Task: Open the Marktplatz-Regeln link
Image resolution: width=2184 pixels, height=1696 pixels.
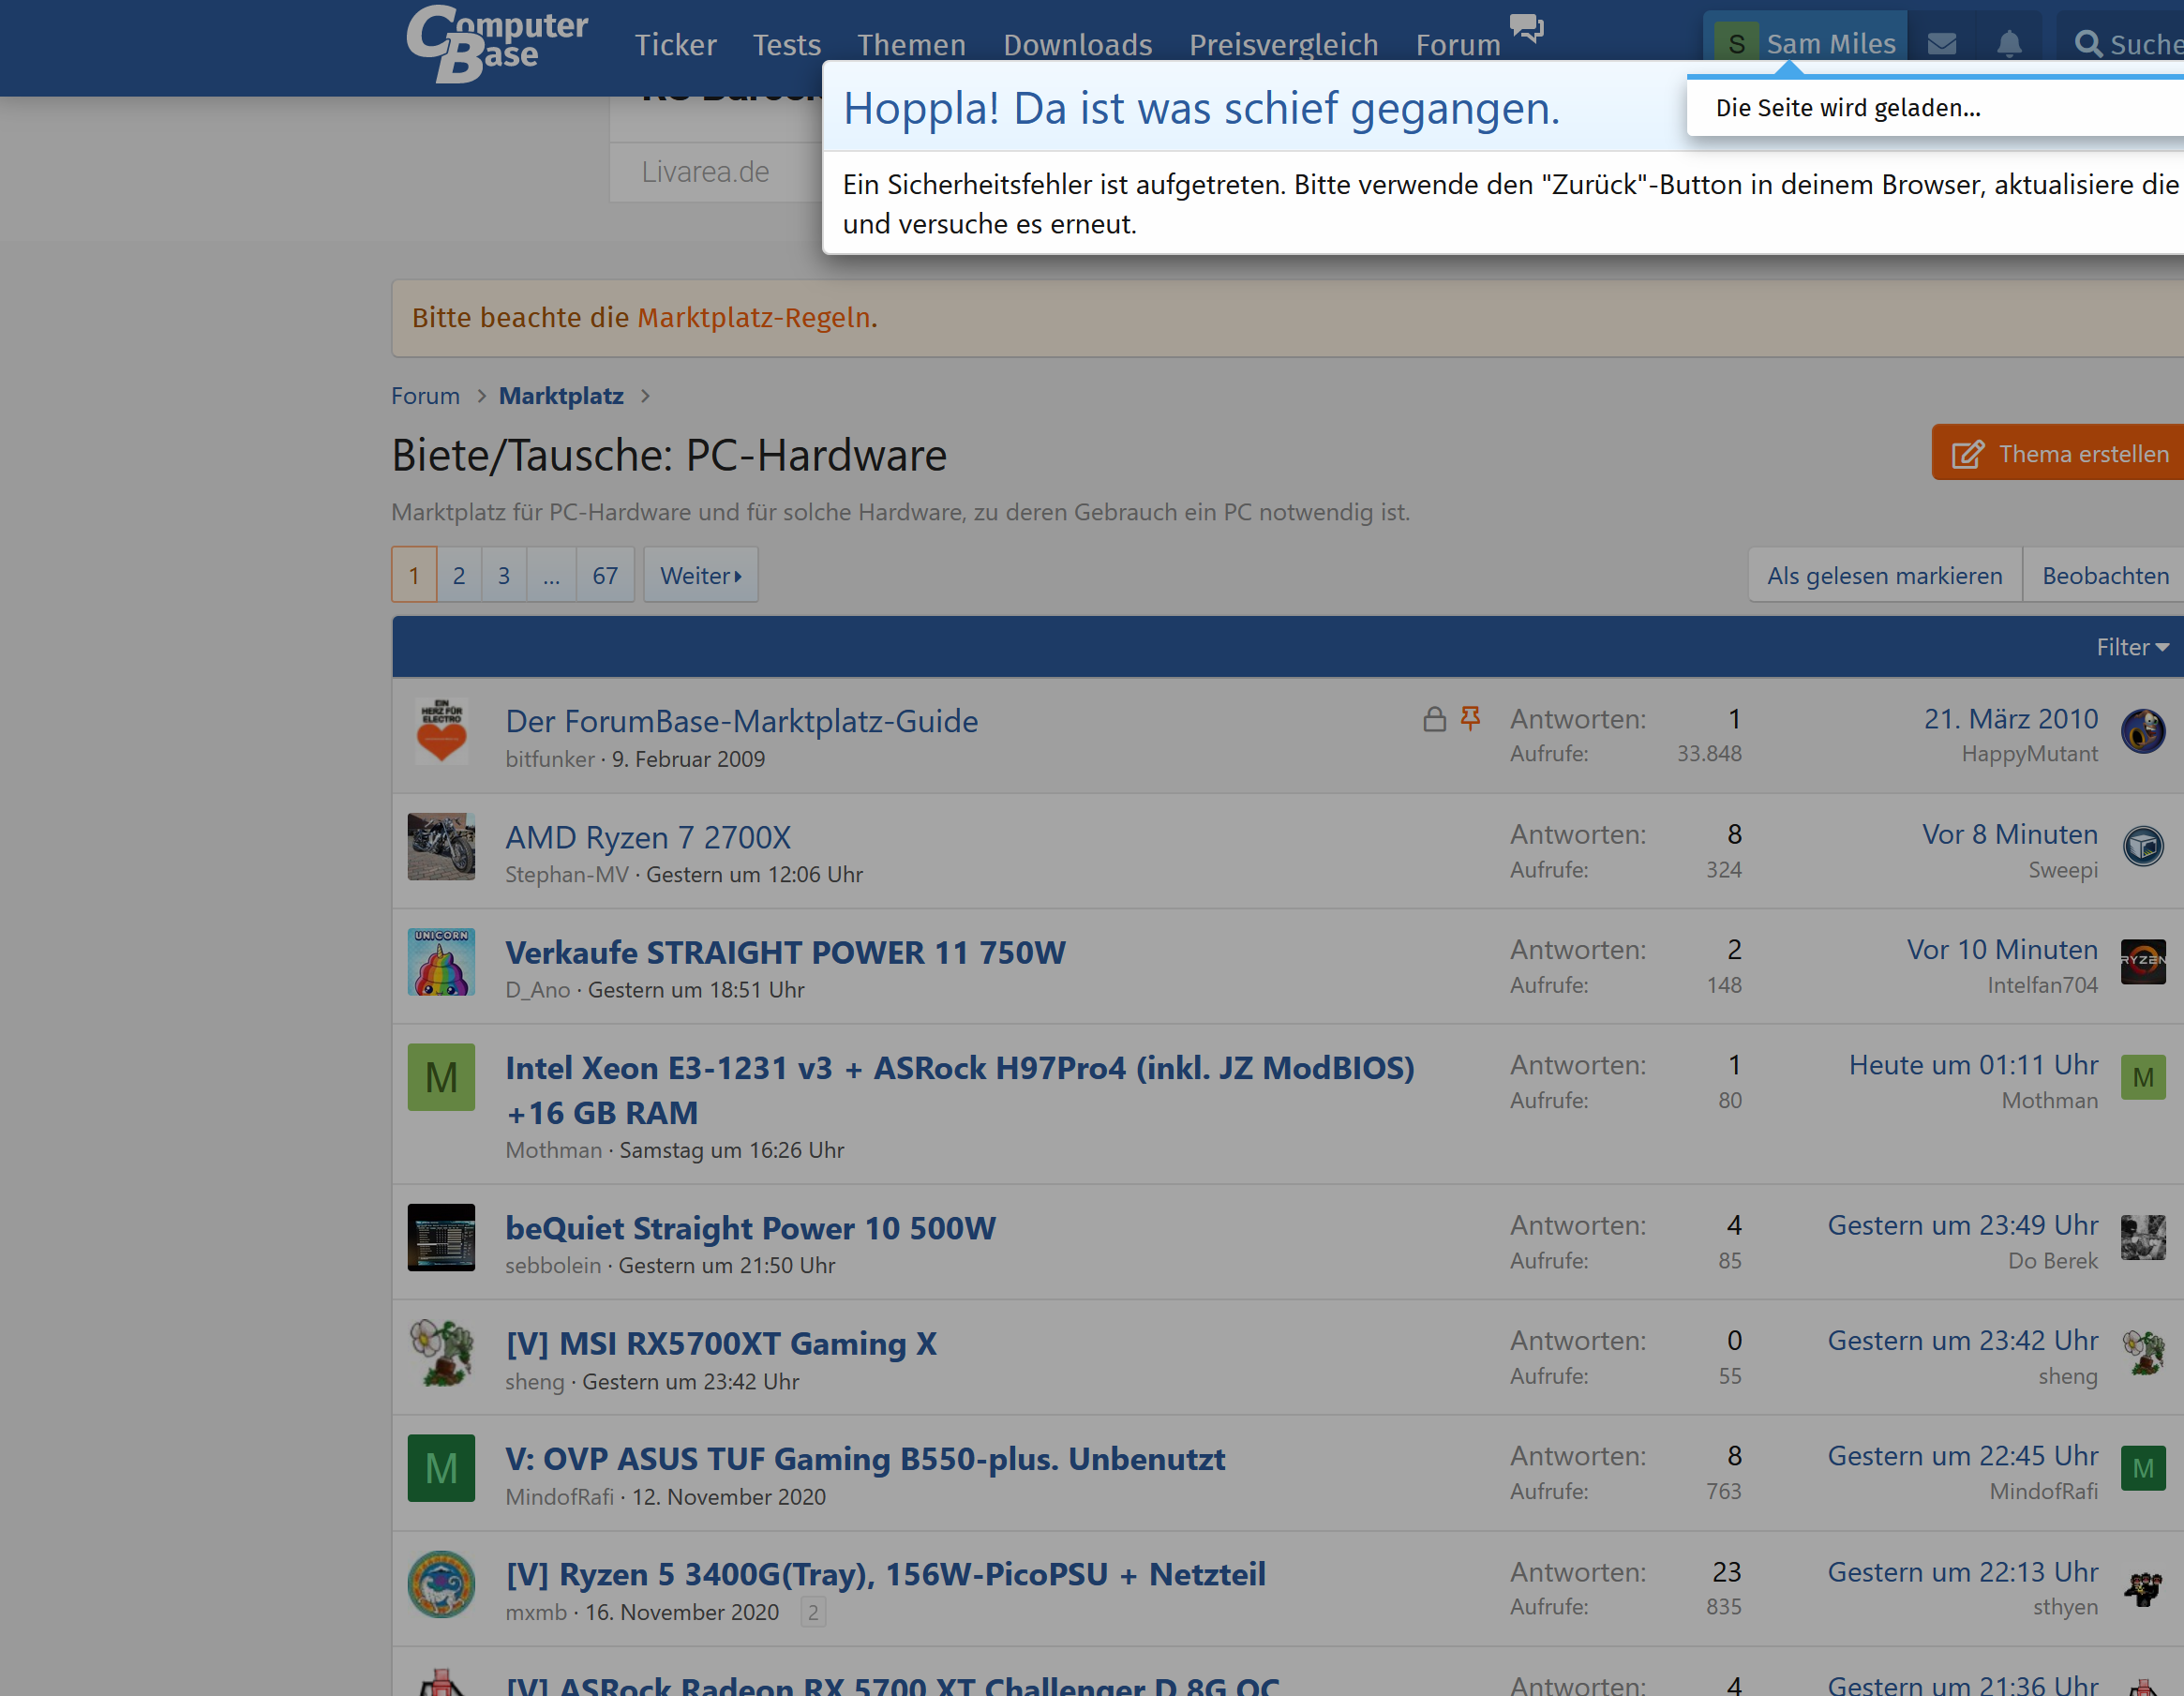Action: (x=754, y=318)
